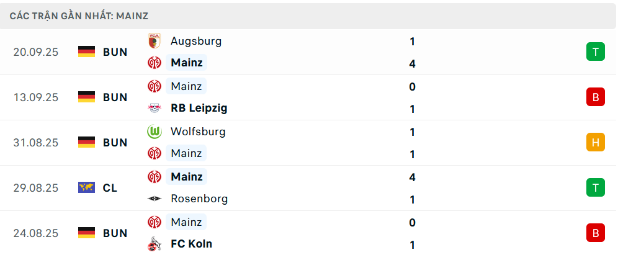618x255 pixels.
Task: Click the orange H draw badge
Action: [595, 142]
